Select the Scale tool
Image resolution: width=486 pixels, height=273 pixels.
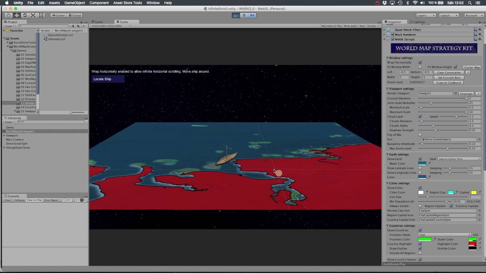[x=33, y=16]
